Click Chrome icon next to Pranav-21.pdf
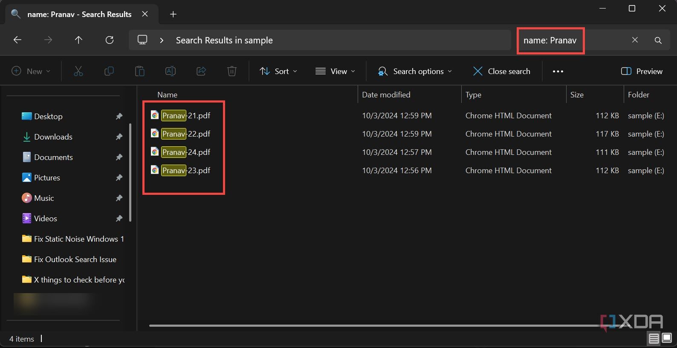Screen dimensions: 677x348 click(x=155, y=115)
